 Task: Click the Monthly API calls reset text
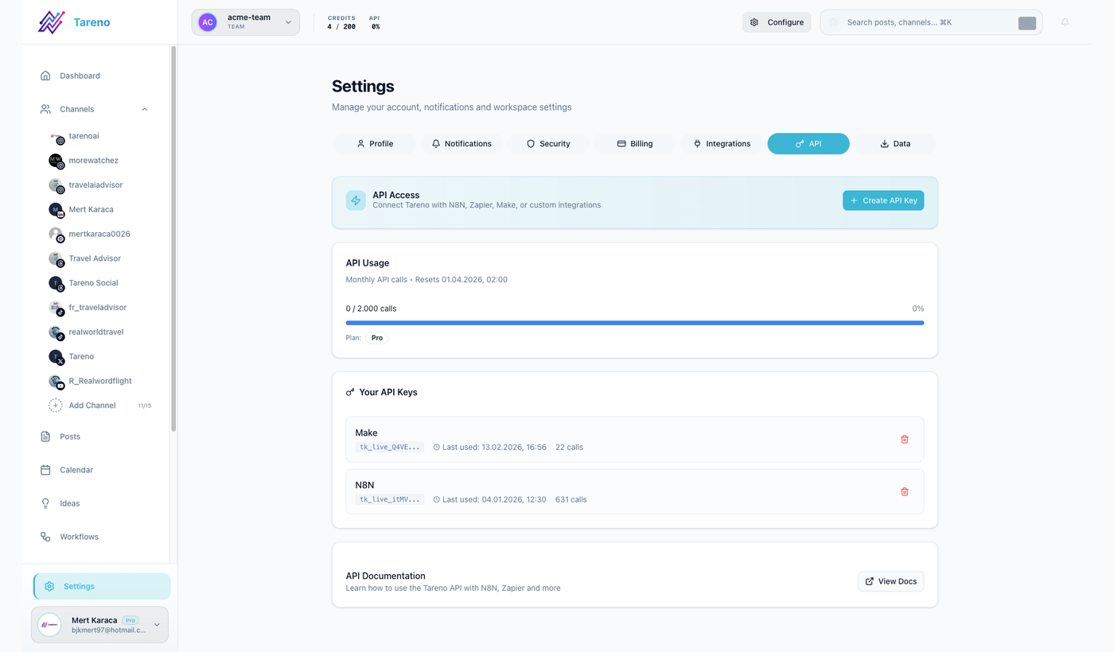point(427,280)
